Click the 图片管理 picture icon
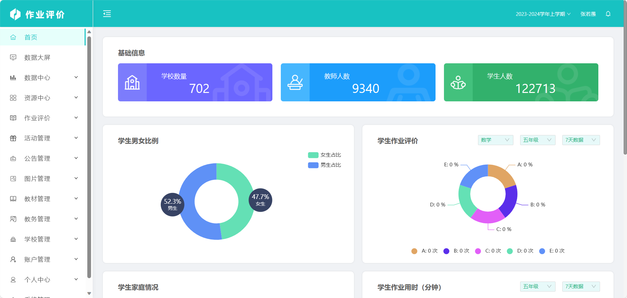Viewport: 627px width, 298px height. [13, 178]
